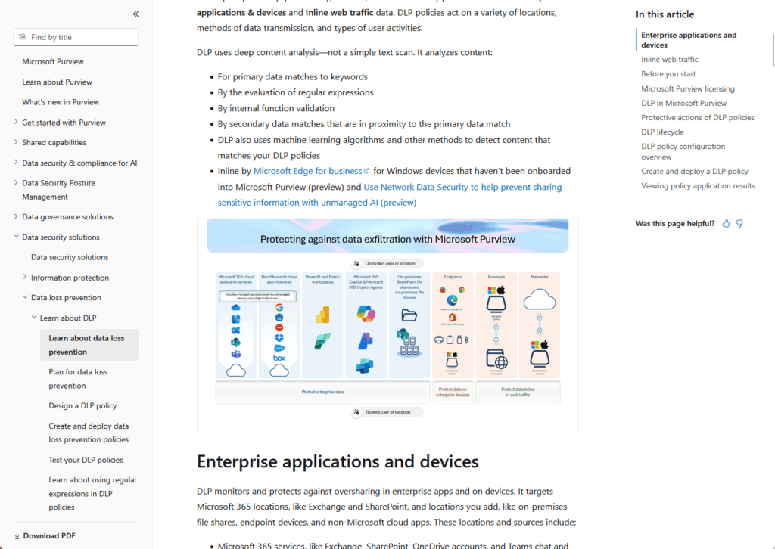Click the thumbs down feedback icon
The width and height of the screenshot is (775, 549).
coord(739,224)
